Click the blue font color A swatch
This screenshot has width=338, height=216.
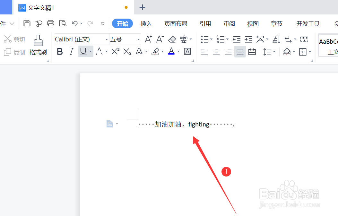(171, 52)
